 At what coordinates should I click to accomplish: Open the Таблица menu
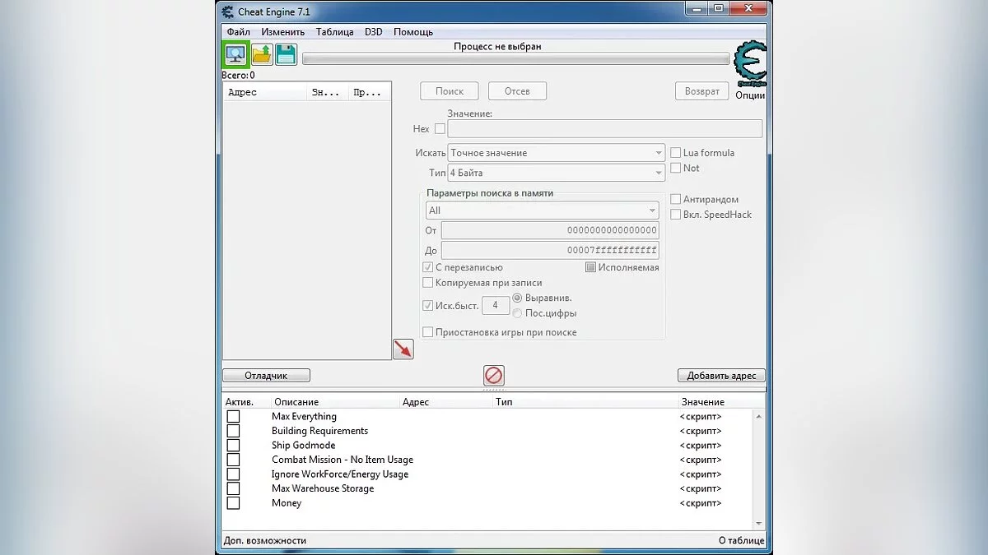334,32
